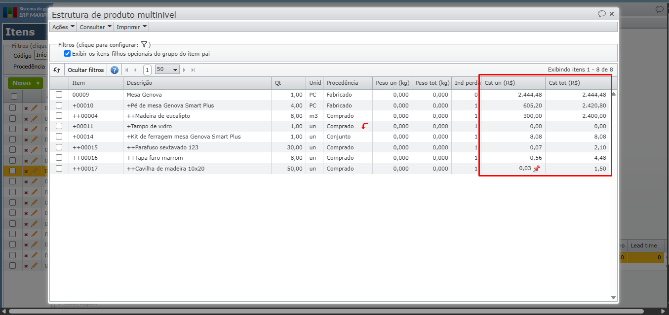Click the Ocultar filtros button
The width and height of the screenshot is (669, 315).
point(86,70)
